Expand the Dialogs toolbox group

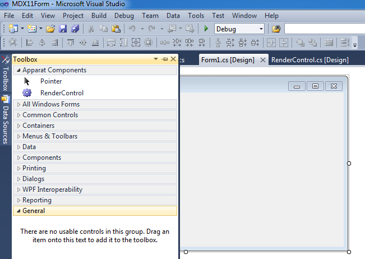click(19, 179)
